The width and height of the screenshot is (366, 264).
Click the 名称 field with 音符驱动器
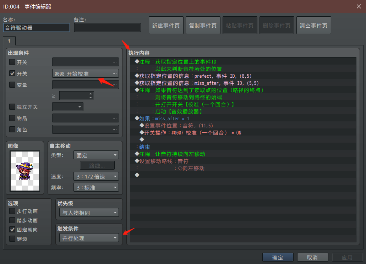pyautogui.click(x=37, y=28)
